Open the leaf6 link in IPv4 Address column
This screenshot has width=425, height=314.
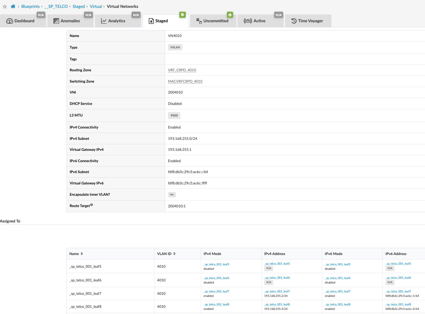277,278
